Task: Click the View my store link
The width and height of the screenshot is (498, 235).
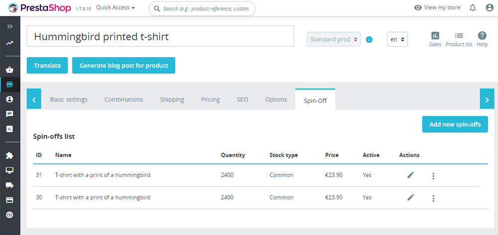Action: (x=437, y=7)
